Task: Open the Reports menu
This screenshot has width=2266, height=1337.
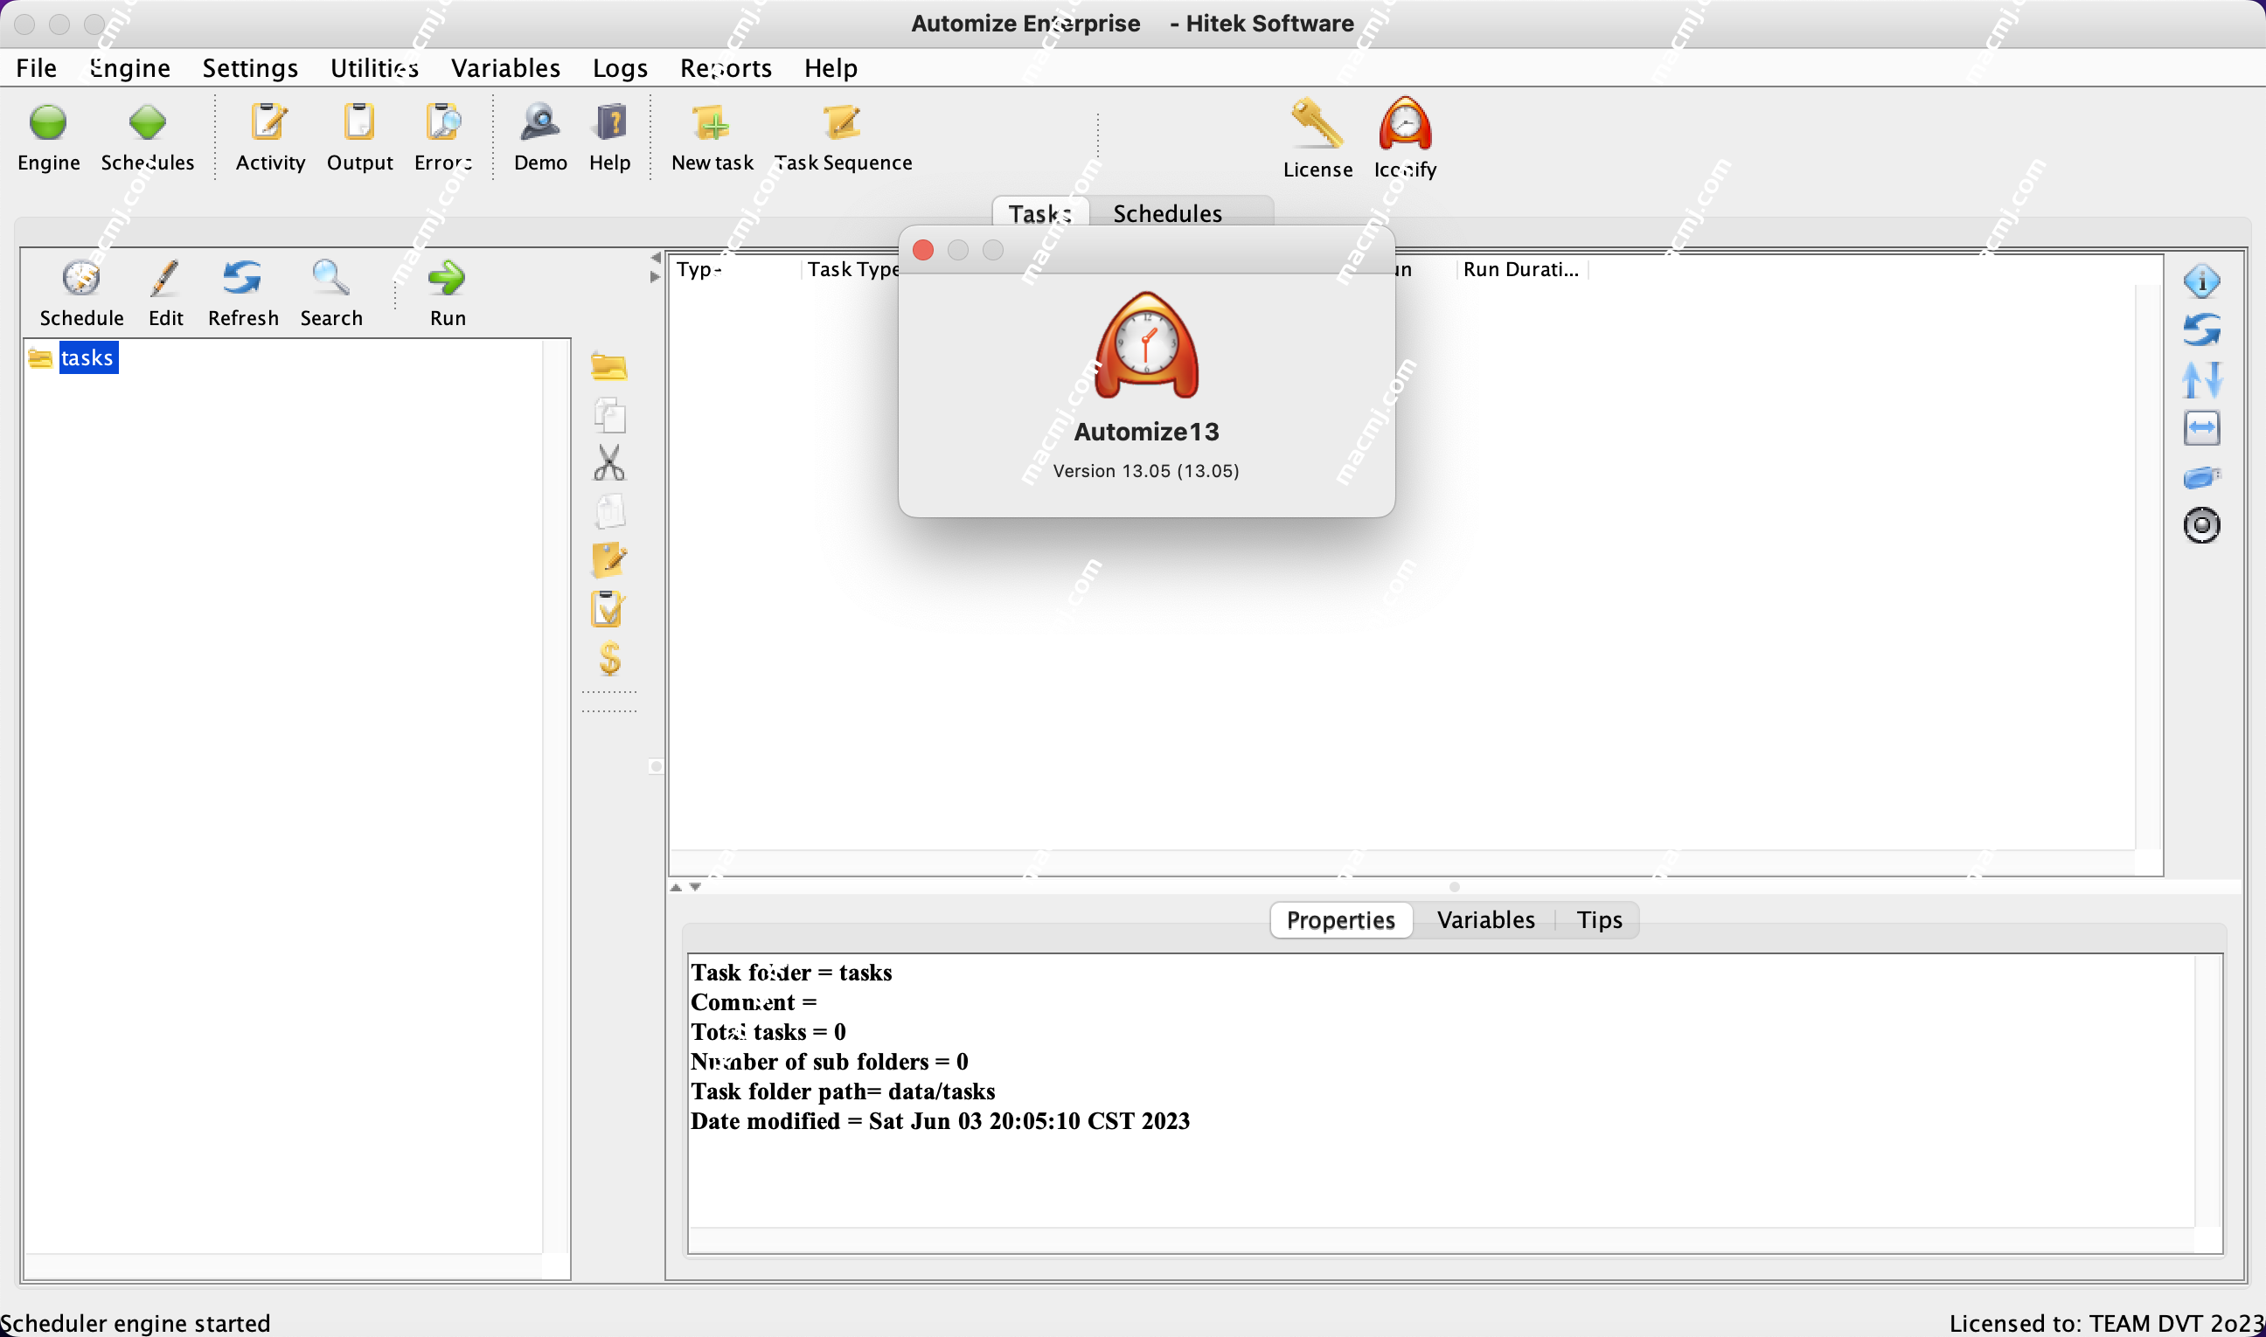Action: click(726, 67)
